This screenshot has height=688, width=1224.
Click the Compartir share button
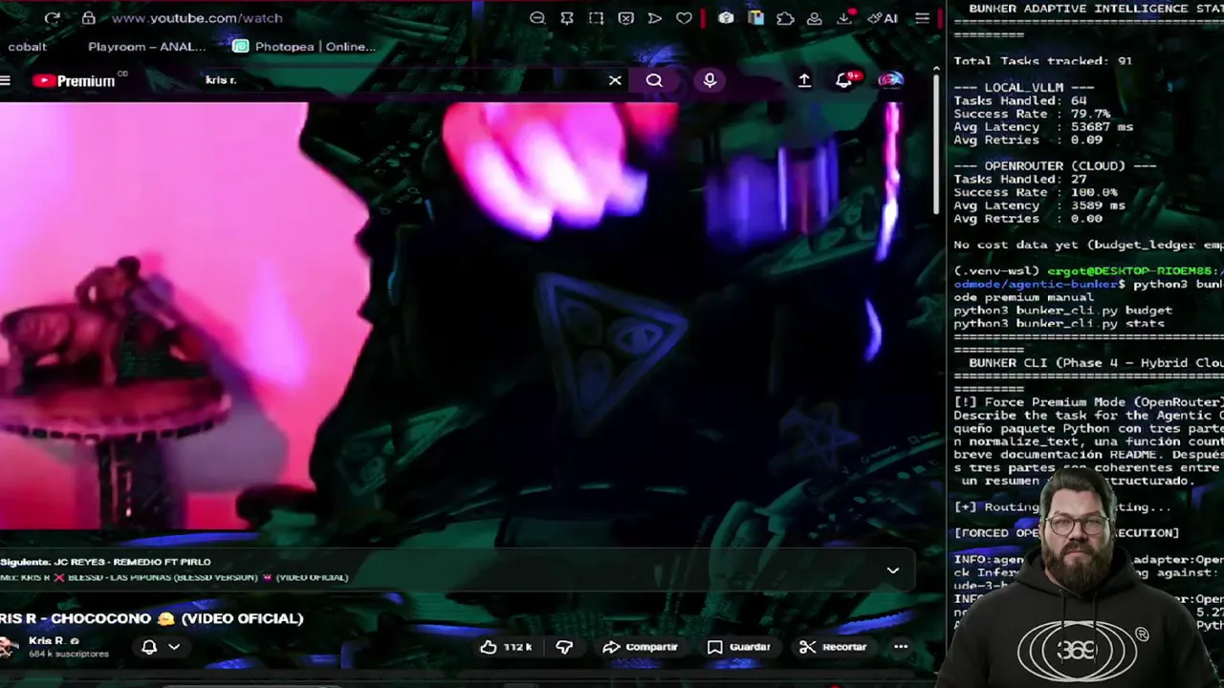click(640, 647)
